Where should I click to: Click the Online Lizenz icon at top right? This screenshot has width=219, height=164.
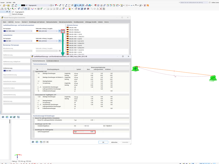[210, 3]
